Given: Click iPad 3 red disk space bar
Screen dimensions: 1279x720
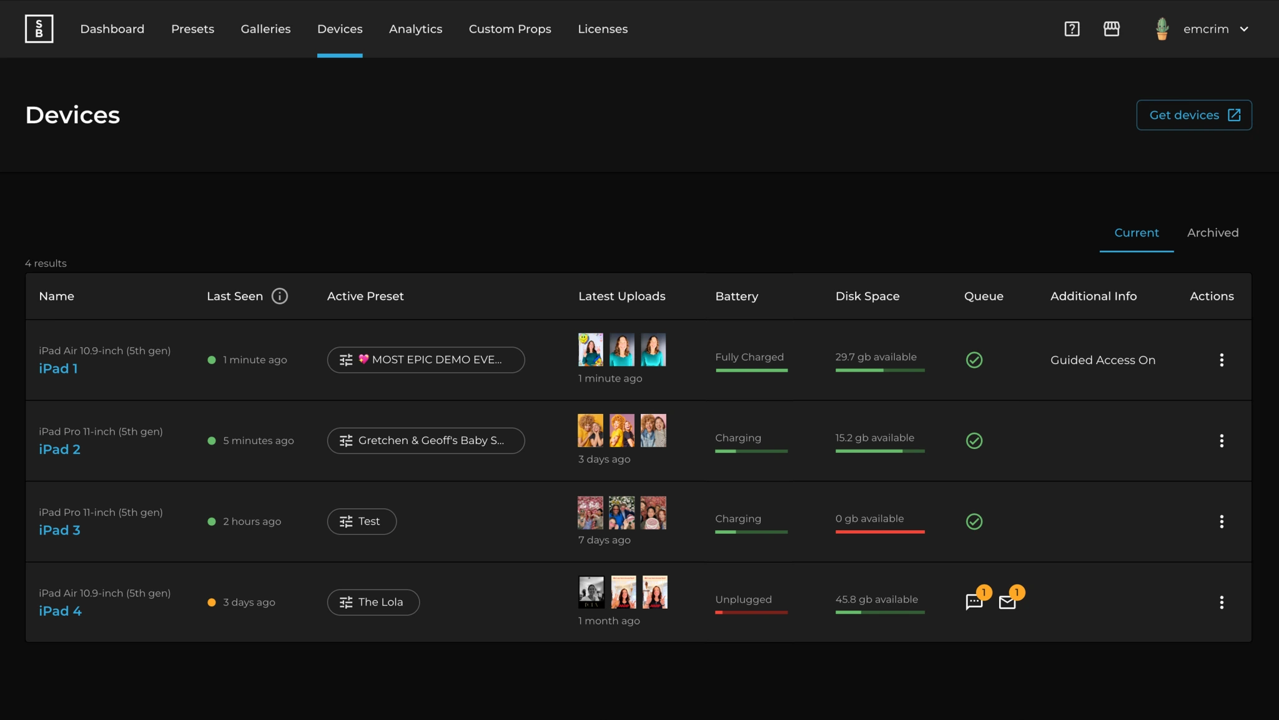Looking at the screenshot, I should point(880,531).
